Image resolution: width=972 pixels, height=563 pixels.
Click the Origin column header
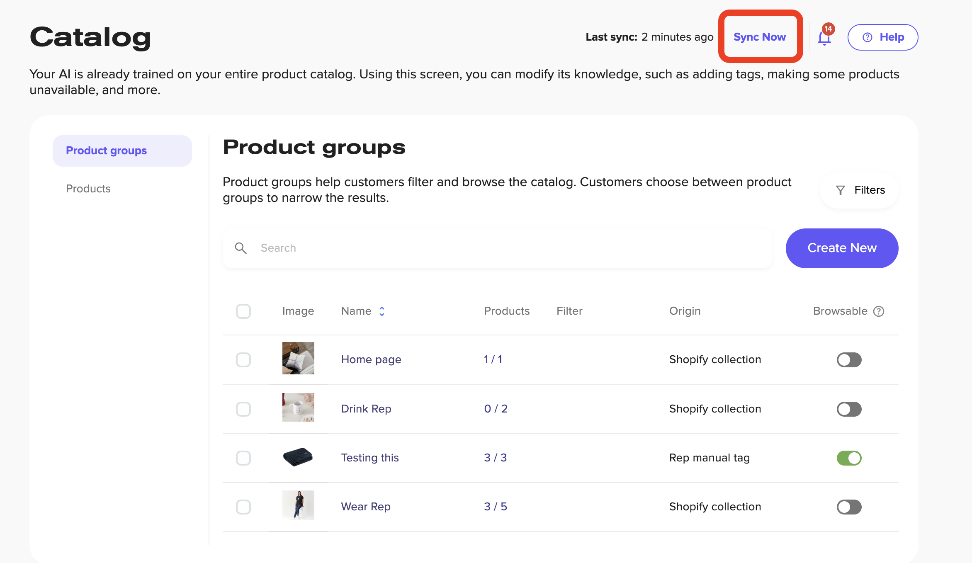(x=685, y=311)
